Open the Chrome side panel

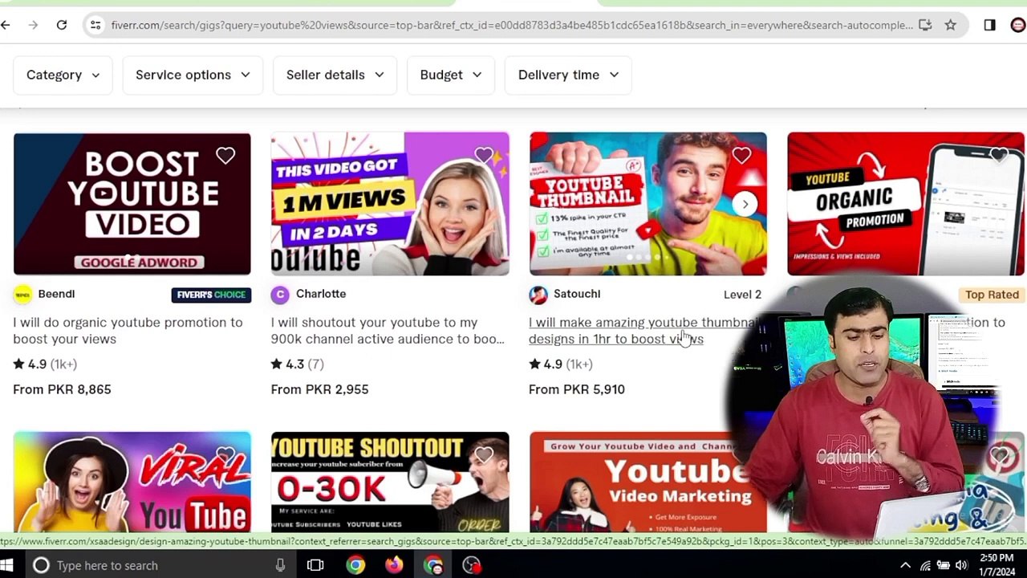click(x=989, y=25)
